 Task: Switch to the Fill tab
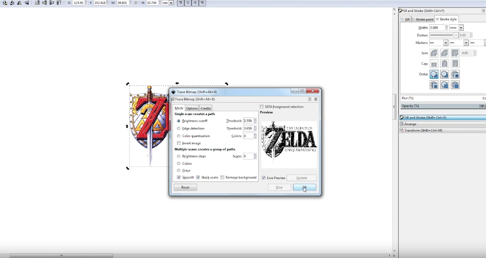click(x=405, y=20)
